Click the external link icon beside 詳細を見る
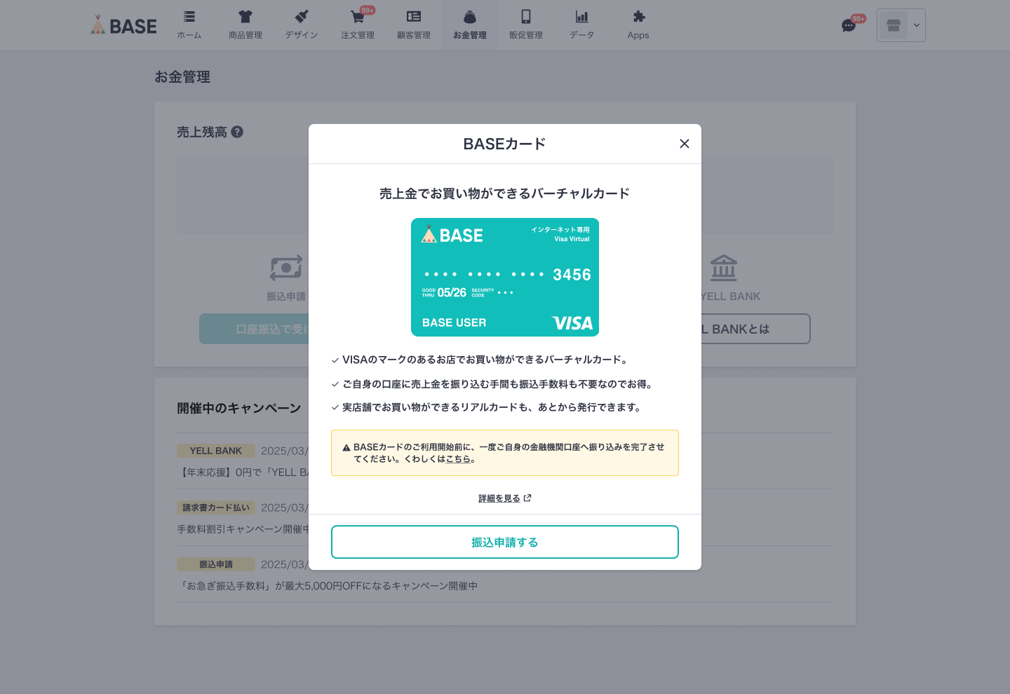Viewport: 1010px width, 694px height. [527, 498]
